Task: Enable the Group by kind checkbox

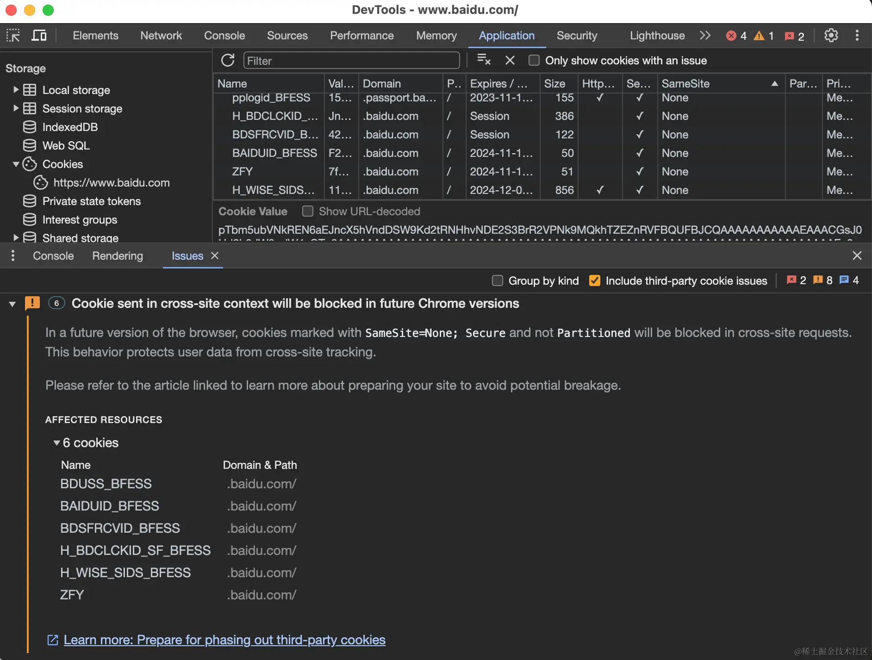Action: click(x=498, y=280)
